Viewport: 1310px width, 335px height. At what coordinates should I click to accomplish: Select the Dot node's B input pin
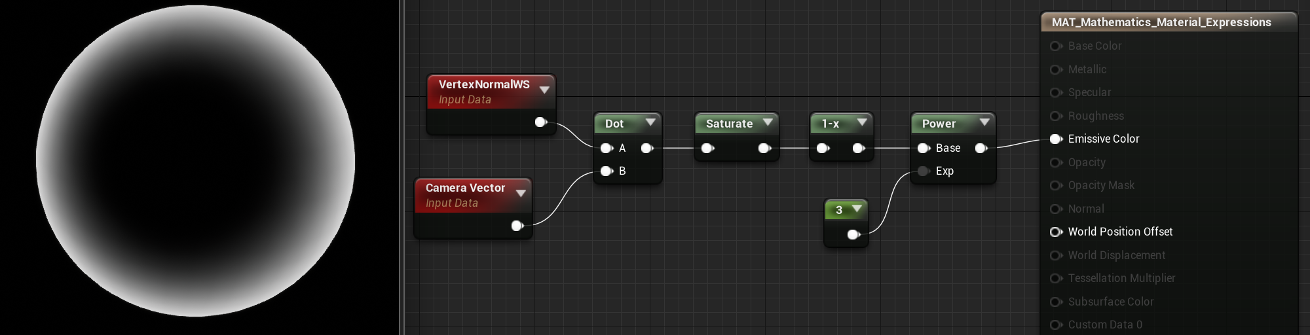pos(607,171)
